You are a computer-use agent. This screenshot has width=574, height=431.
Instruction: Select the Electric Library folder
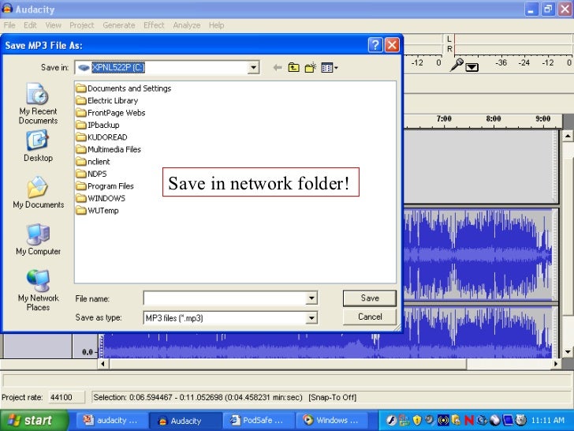point(107,100)
